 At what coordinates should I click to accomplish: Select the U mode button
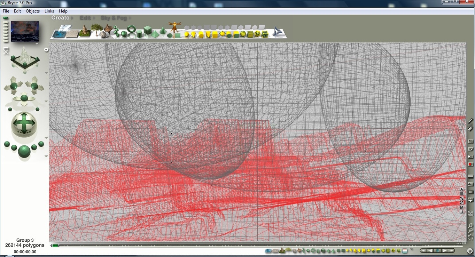coord(462,212)
